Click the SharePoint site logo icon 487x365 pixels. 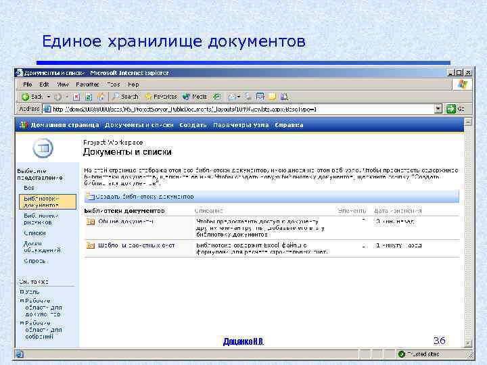(24, 125)
